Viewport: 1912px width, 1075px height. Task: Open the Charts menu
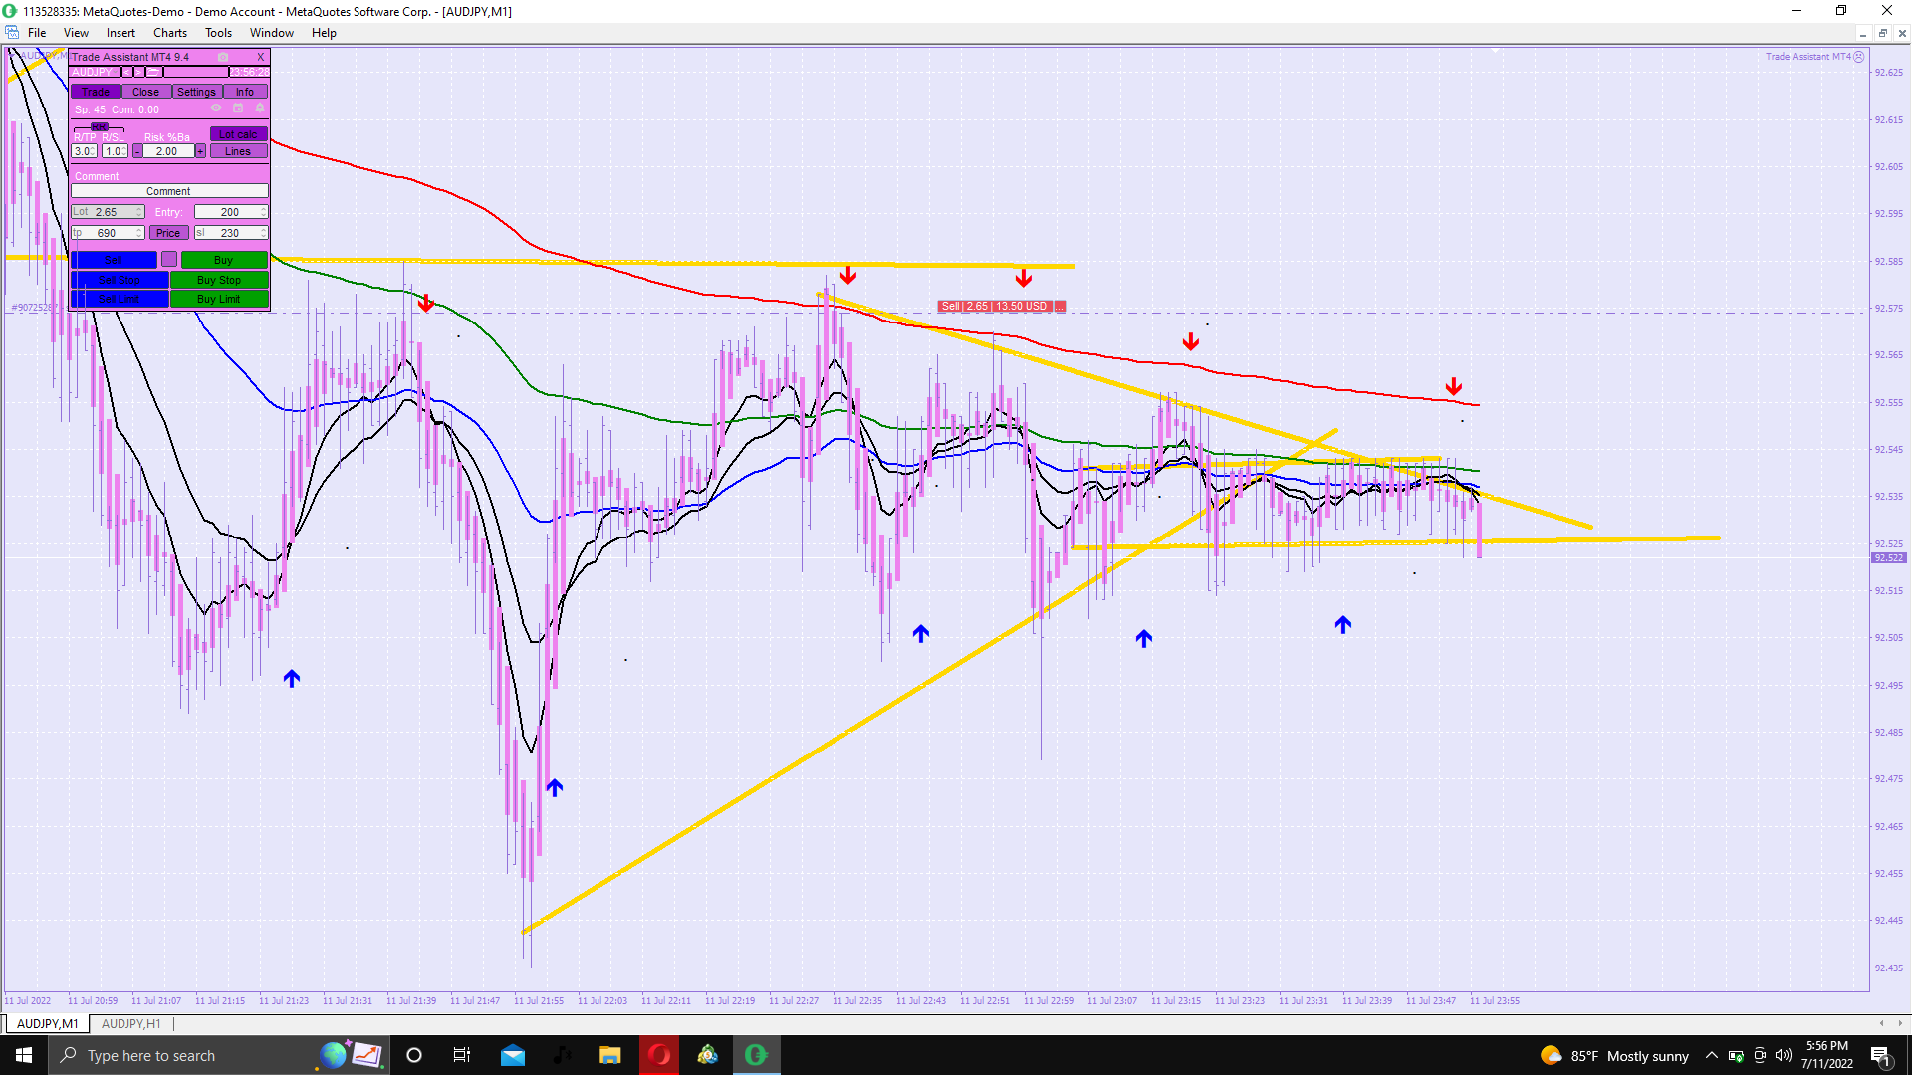coord(169,33)
